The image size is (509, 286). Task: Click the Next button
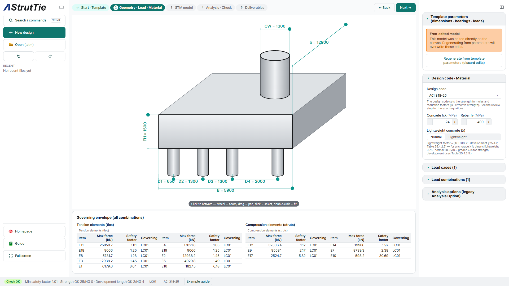405,8
